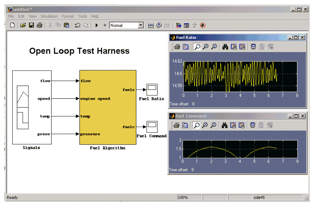Print from the Fuel Command scope toolbar

(x=176, y=125)
